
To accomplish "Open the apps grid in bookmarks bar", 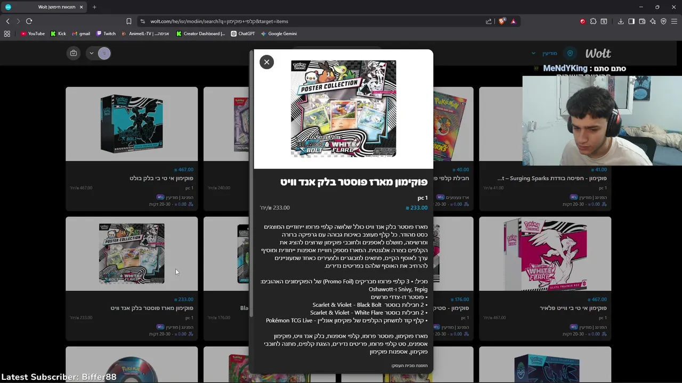I will pyautogui.click(x=7, y=34).
